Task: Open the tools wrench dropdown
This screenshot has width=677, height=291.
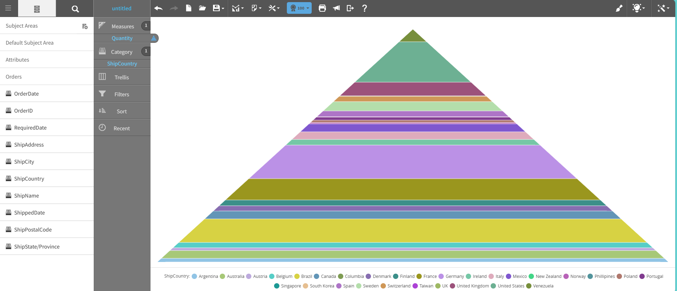Action: (274, 8)
